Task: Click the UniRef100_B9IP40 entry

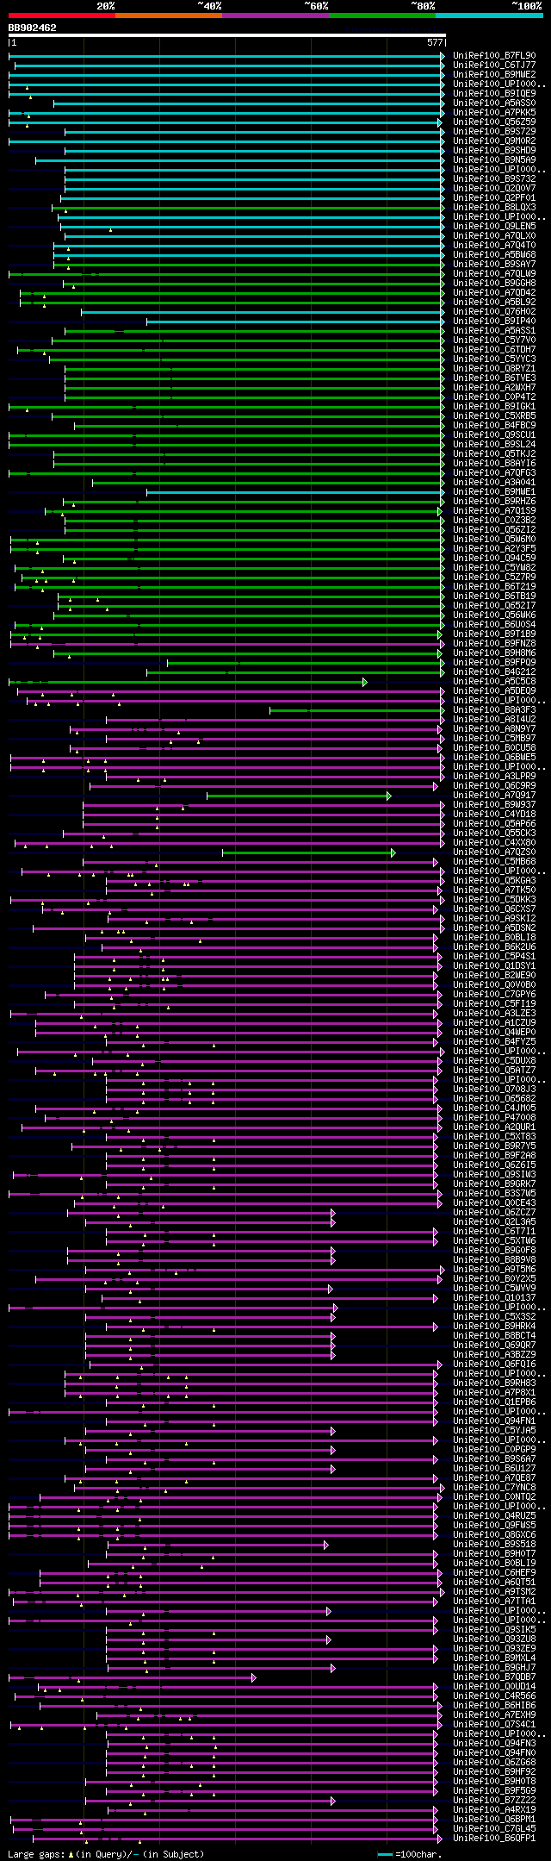Action: 494,321
